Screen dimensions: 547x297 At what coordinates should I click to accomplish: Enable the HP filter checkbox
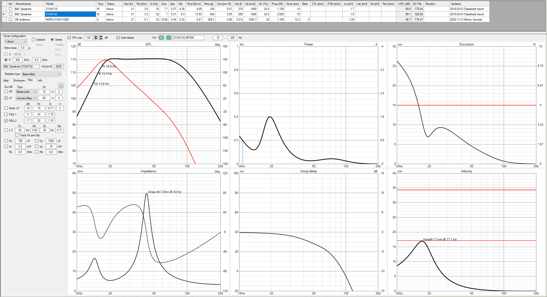6,92
